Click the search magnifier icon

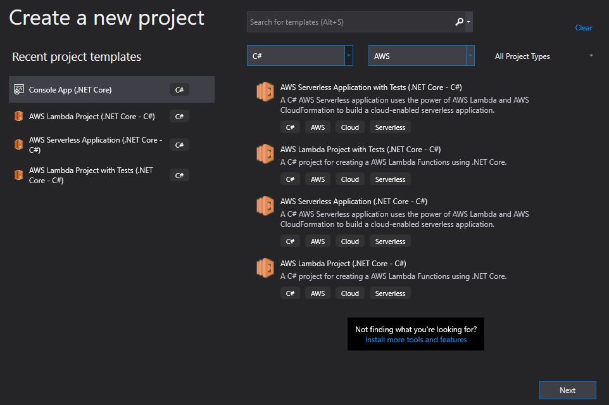click(x=459, y=22)
